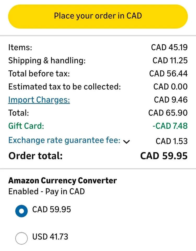Viewport: 196px width, 251px height.
Task: Click the -CAD 7.48 gift card amount
Action: pyautogui.click(x=170, y=126)
